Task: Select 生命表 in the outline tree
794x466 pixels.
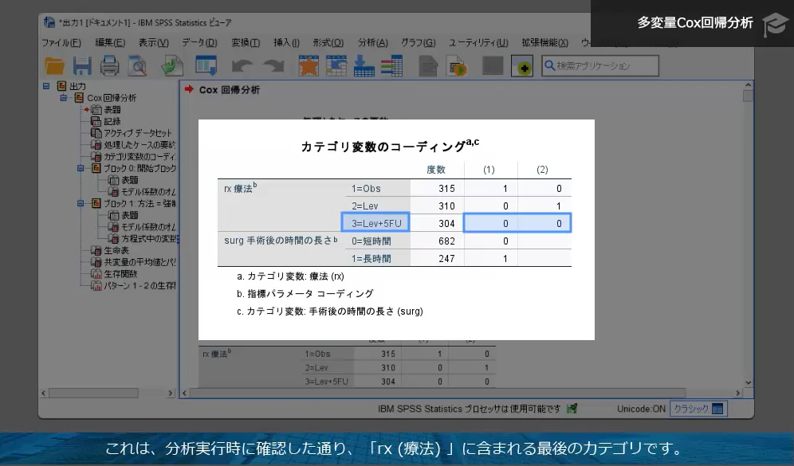Action: point(116,250)
